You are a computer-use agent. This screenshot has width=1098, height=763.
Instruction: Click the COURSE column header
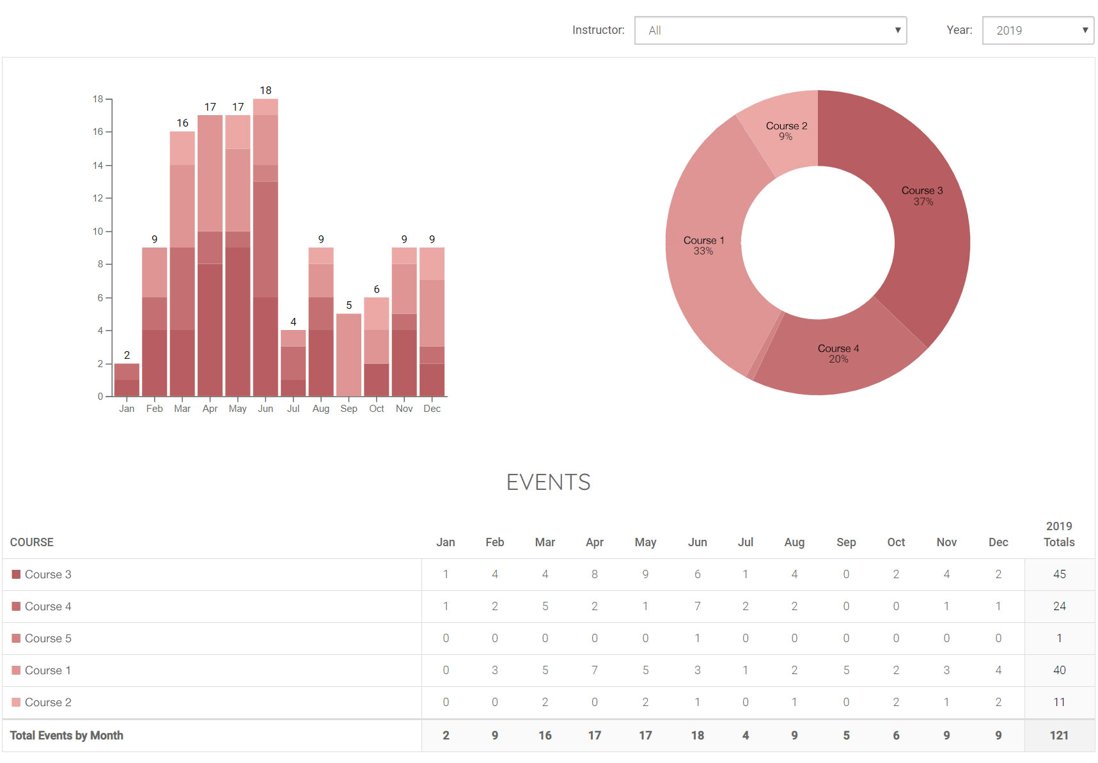(32, 542)
